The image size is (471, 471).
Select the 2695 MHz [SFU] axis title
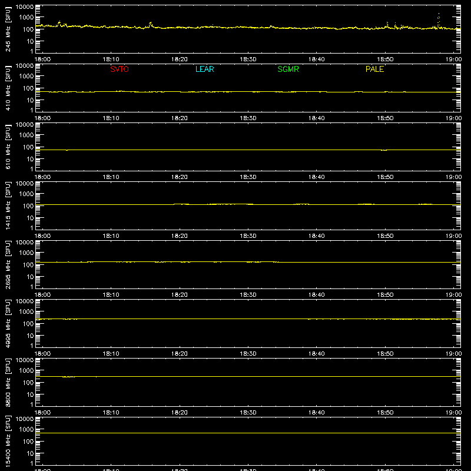coord(8,264)
